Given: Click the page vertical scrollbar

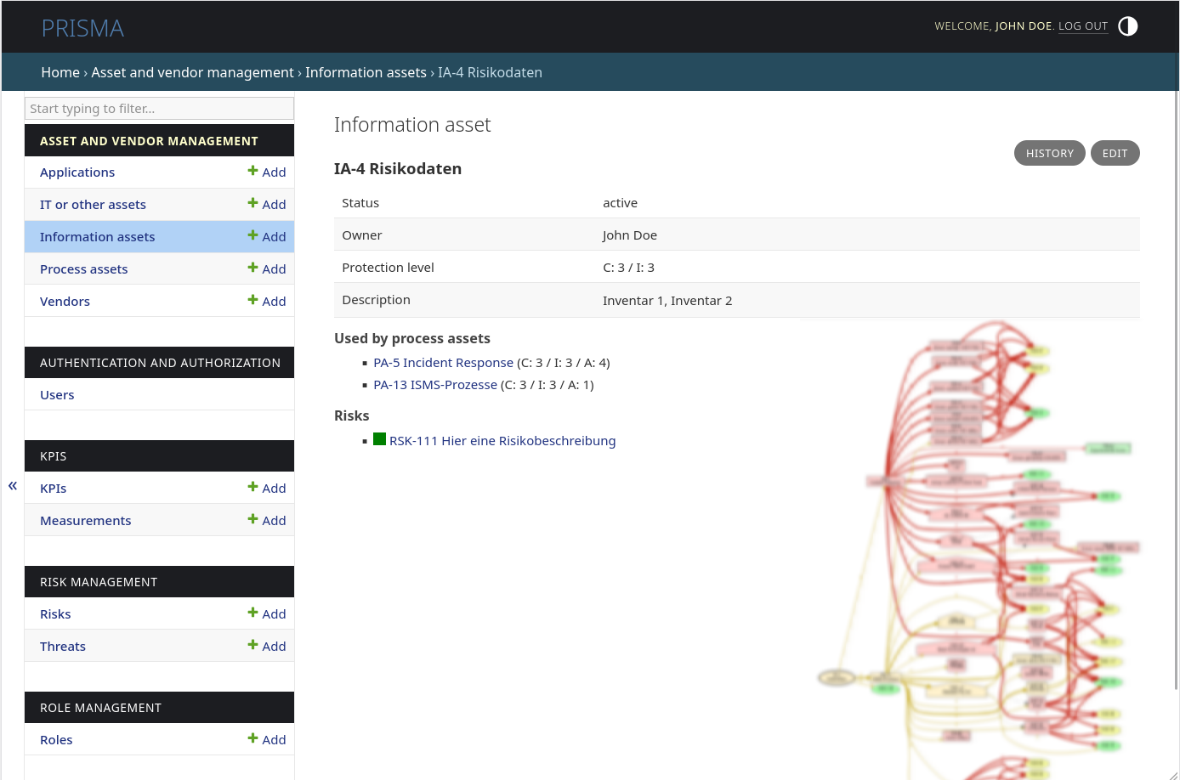Looking at the screenshot, I should (1177, 391).
